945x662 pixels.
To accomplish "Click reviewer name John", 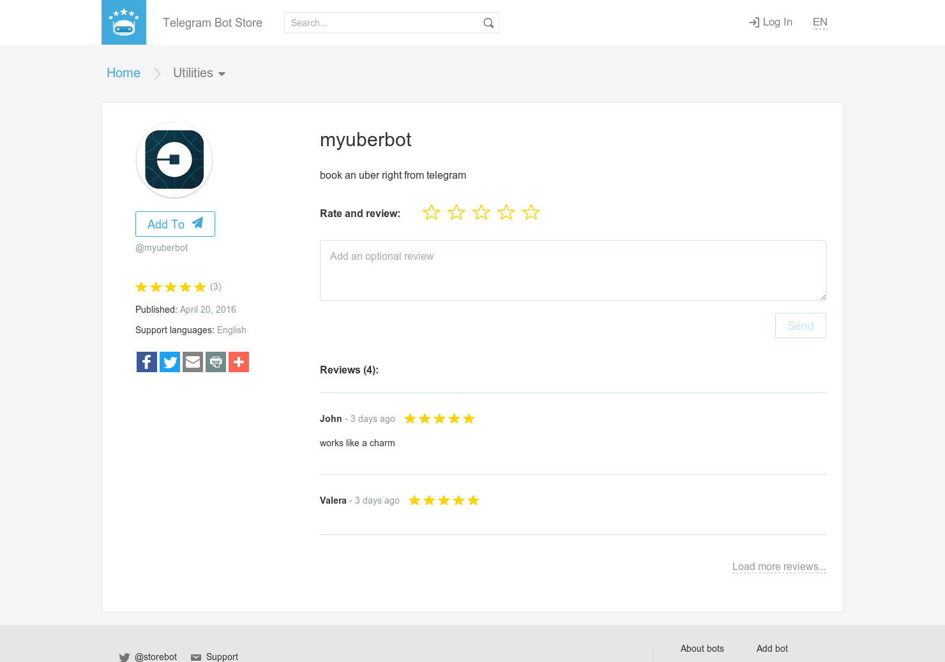I will 331,419.
